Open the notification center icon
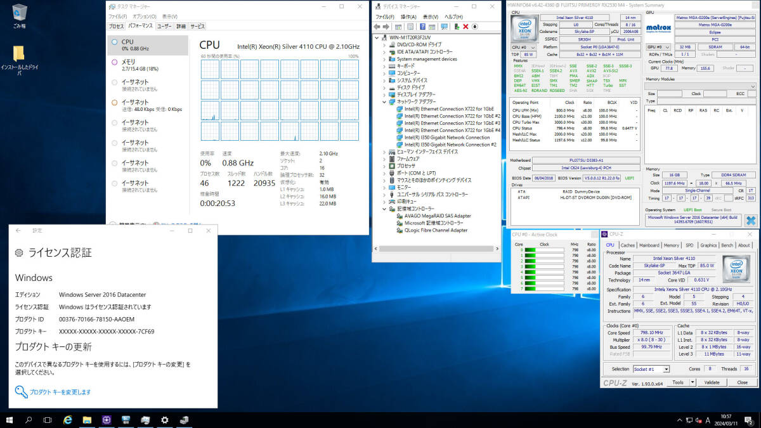This screenshot has width=761, height=428. tap(749, 420)
